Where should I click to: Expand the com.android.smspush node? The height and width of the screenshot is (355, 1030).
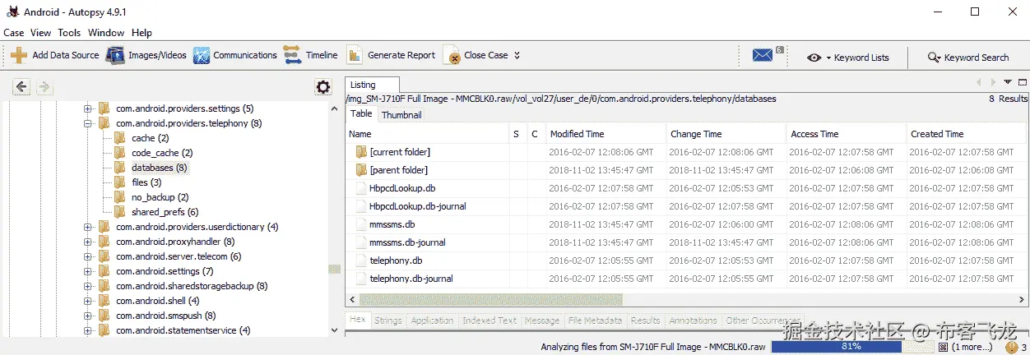coord(88,316)
